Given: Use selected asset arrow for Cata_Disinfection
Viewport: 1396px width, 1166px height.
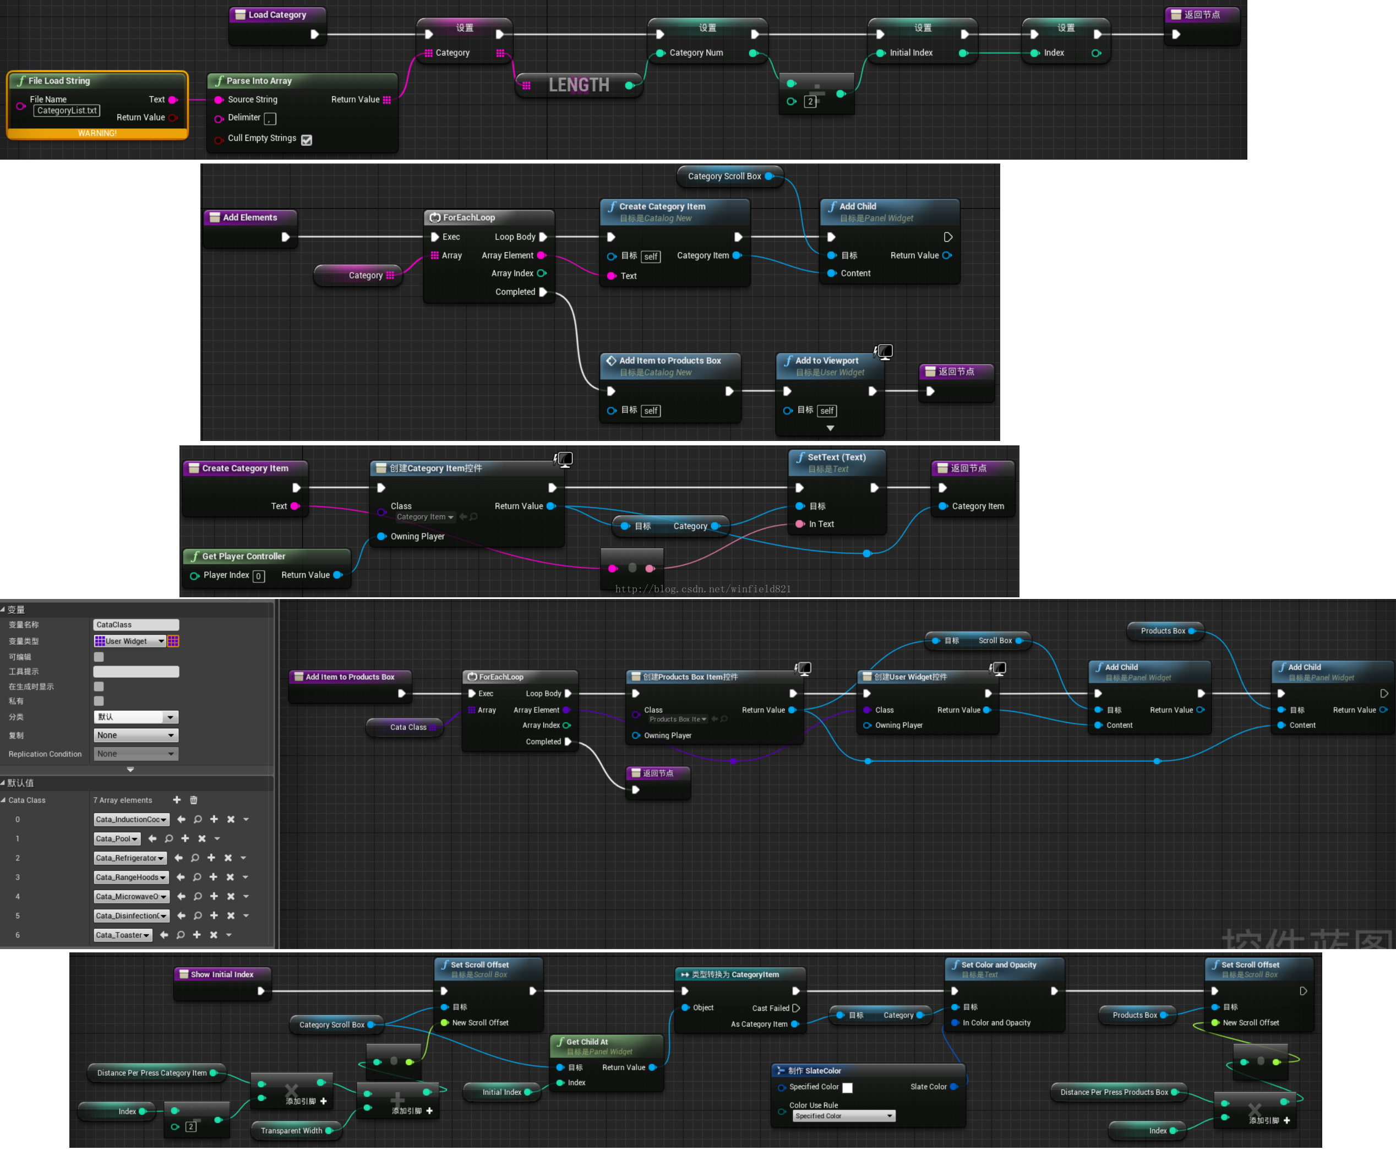Looking at the screenshot, I should [x=182, y=916].
